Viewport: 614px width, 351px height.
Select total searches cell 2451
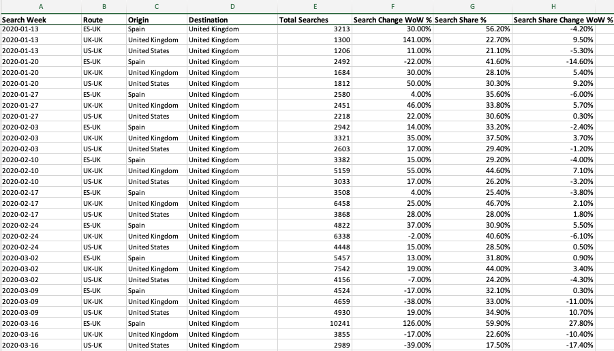tap(314, 105)
